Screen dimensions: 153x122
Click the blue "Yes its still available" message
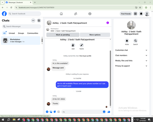[x=82, y=84]
